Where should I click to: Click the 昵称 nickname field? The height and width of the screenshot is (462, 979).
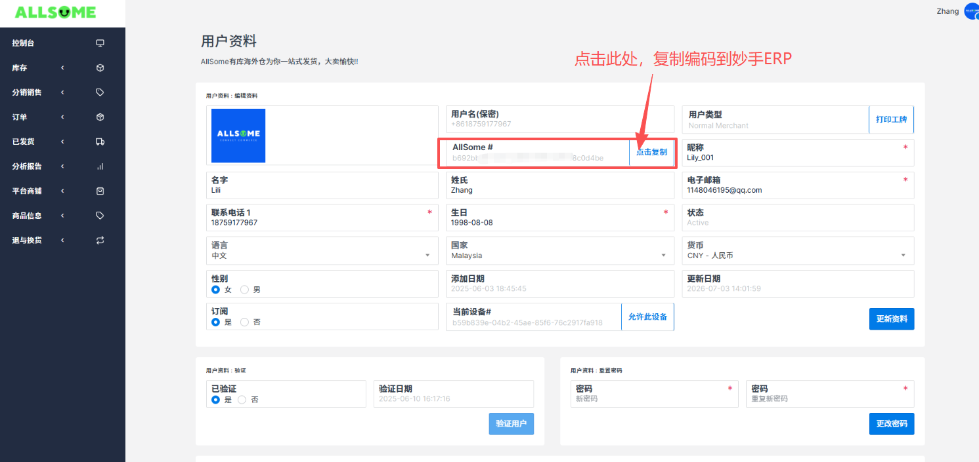[798, 152]
